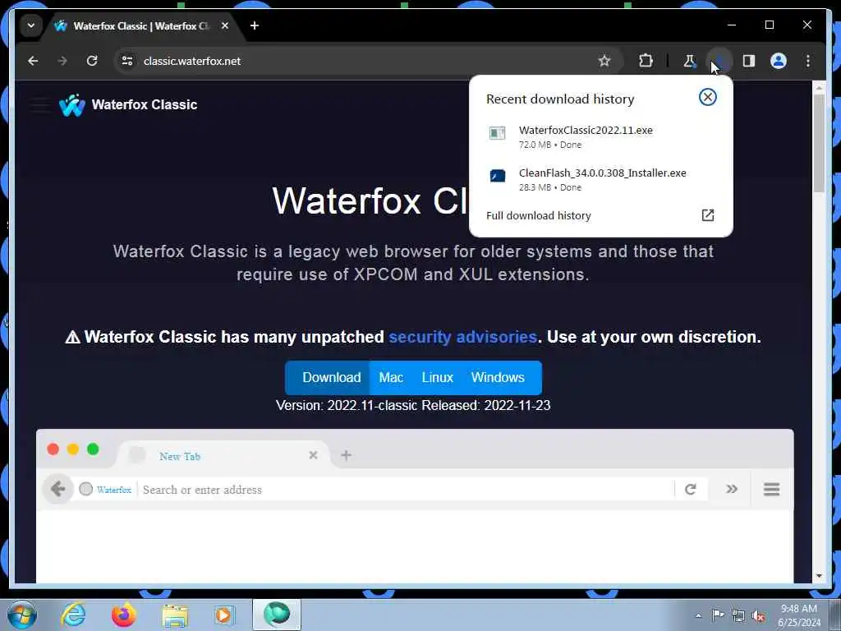Launch Firefox from the taskbar
841x631 pixels.
[123, 615]
